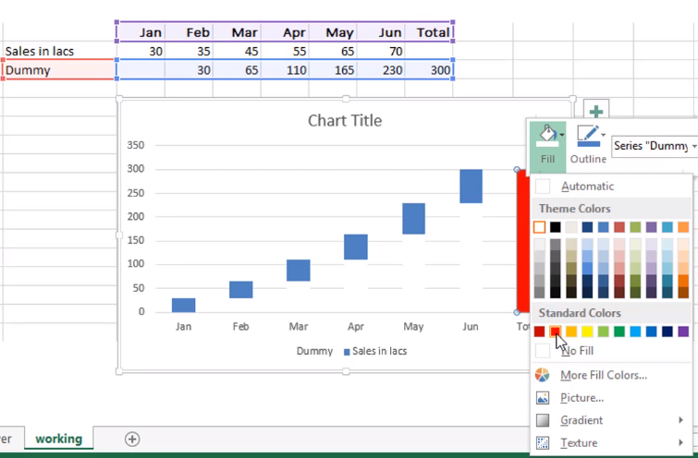
Task: Select the cell containing 300
Action: (429, 70)
